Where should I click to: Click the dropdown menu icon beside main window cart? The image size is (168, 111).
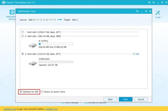pos(154,3)
